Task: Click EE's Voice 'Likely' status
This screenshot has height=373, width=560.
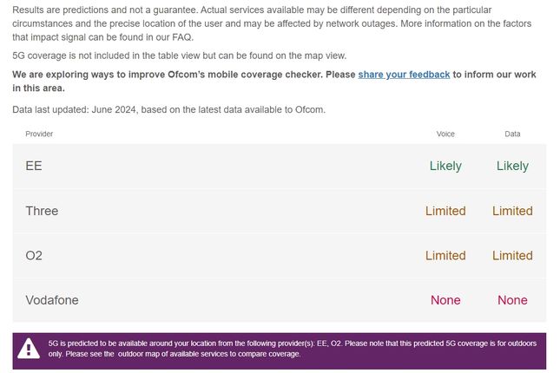Action: [445, 166]
